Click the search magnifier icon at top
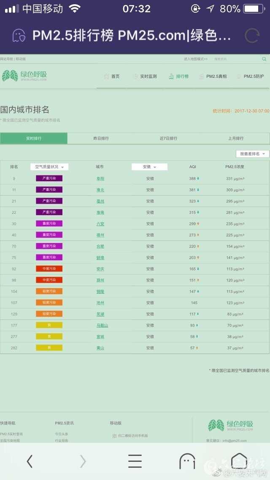Screen dimensions: 270x480 pos(264,59)
